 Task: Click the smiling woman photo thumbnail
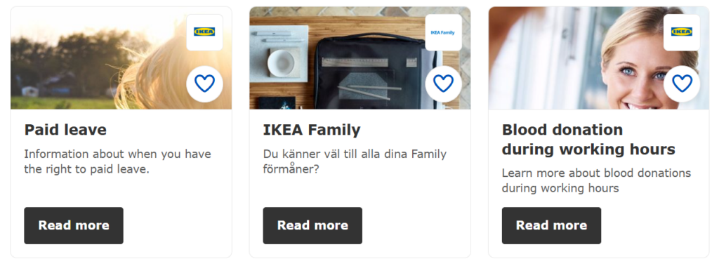coord(599,58)
